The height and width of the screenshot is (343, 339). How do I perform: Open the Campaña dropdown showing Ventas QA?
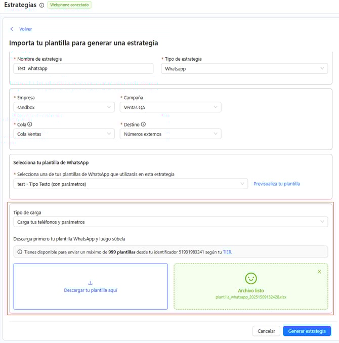click(x=170, y=107)
